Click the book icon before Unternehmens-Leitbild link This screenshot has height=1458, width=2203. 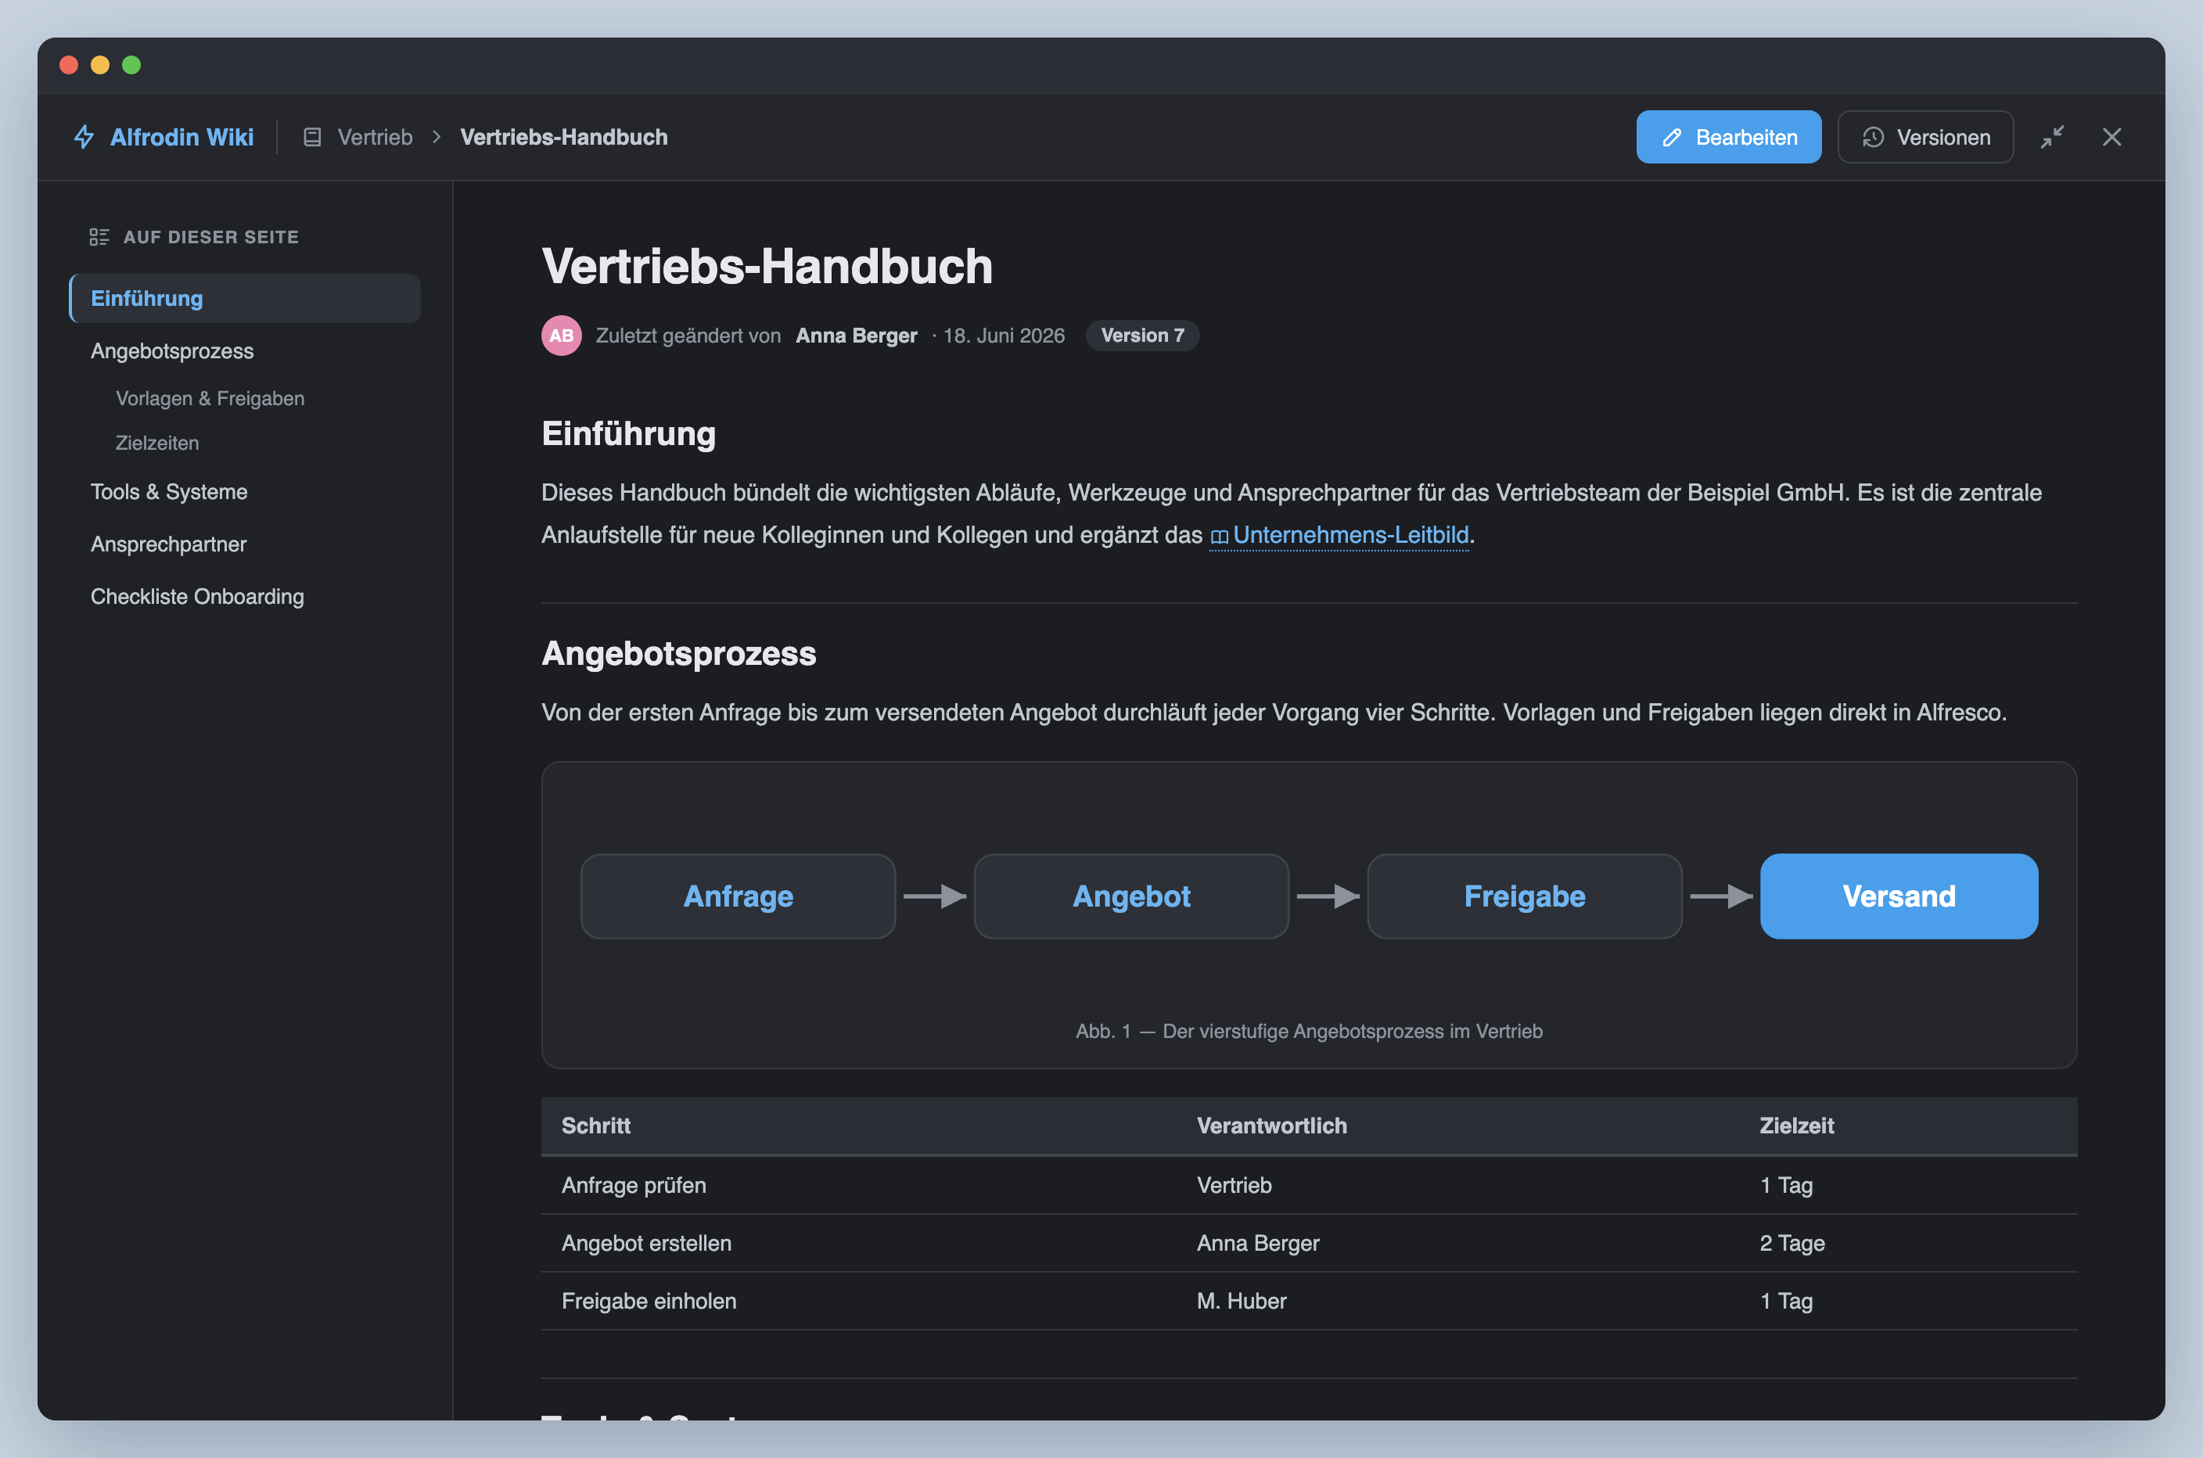[x=1219, y=537]
